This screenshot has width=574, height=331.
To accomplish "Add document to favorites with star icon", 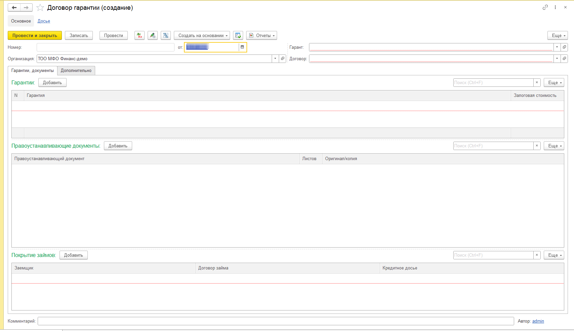I will [40, 7].
